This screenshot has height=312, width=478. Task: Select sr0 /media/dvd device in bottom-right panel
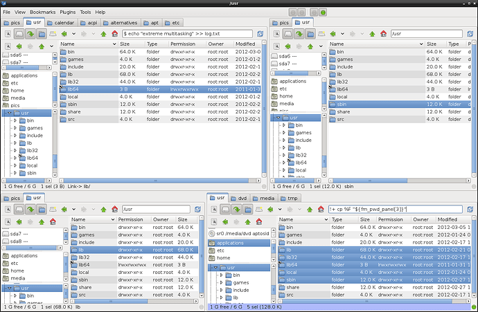239,234
